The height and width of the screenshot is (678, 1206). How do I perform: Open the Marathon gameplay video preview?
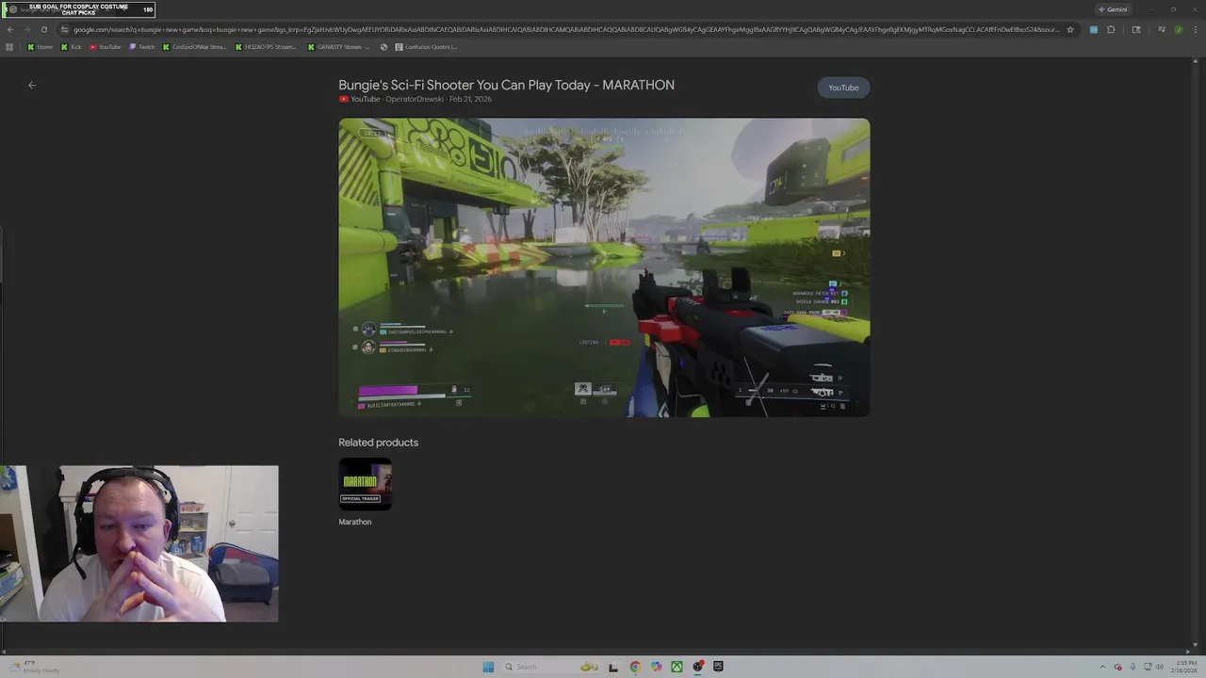tap(604, 267)
